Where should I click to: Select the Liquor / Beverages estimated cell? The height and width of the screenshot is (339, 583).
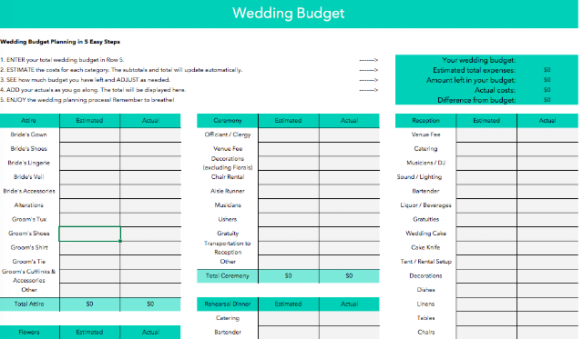click(486, 205)
